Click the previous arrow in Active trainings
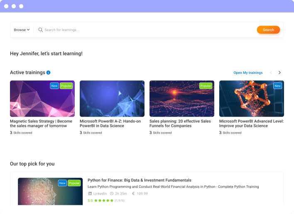Image resolution: width=294 pixels, height=214 pixels. (271, 73)
